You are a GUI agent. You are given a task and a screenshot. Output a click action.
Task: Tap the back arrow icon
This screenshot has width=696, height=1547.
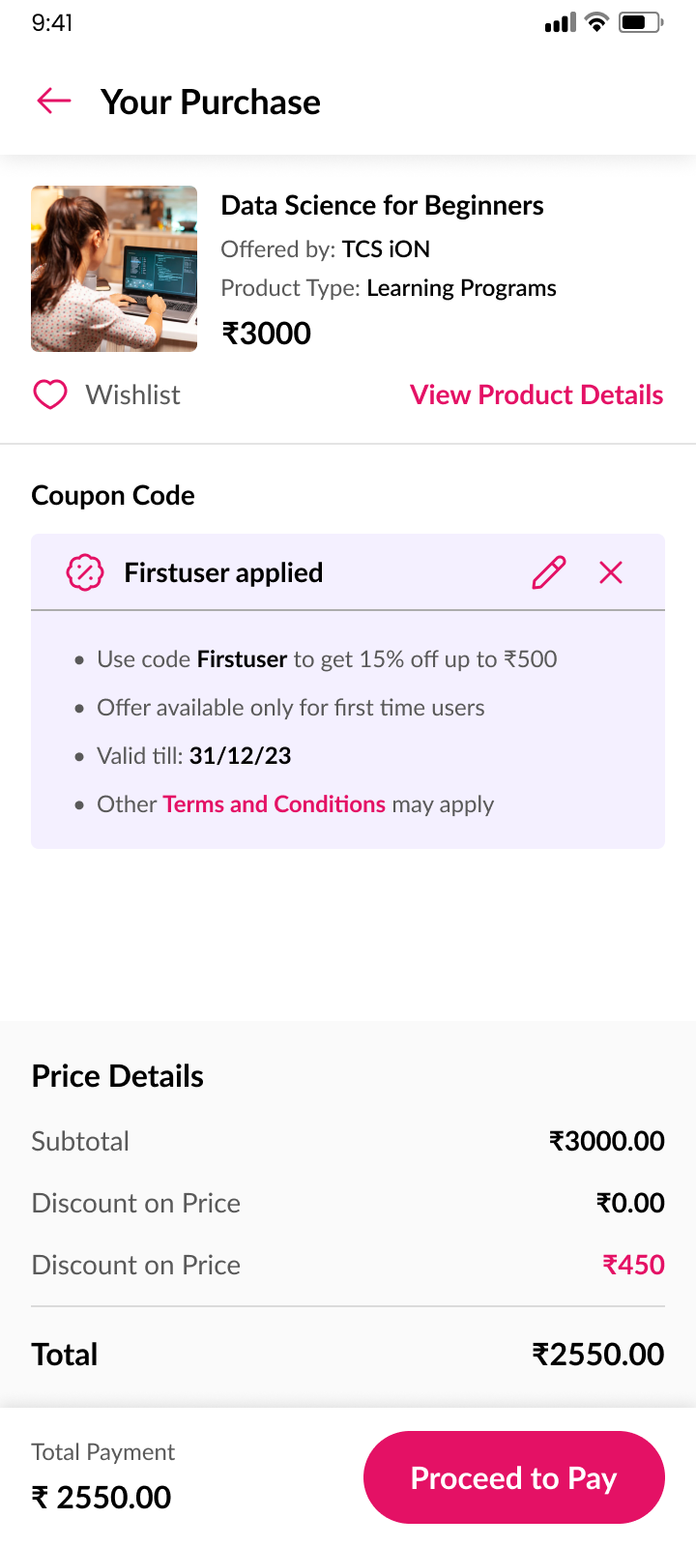(x=54, y=101)
